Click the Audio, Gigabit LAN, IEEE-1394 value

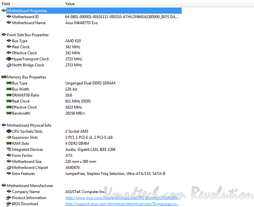point(90,149)
